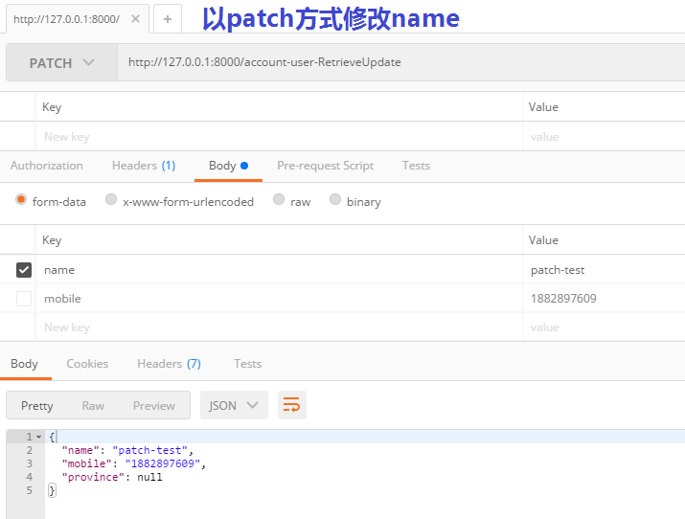Uncheck the name row checkbox

(24, 270)
